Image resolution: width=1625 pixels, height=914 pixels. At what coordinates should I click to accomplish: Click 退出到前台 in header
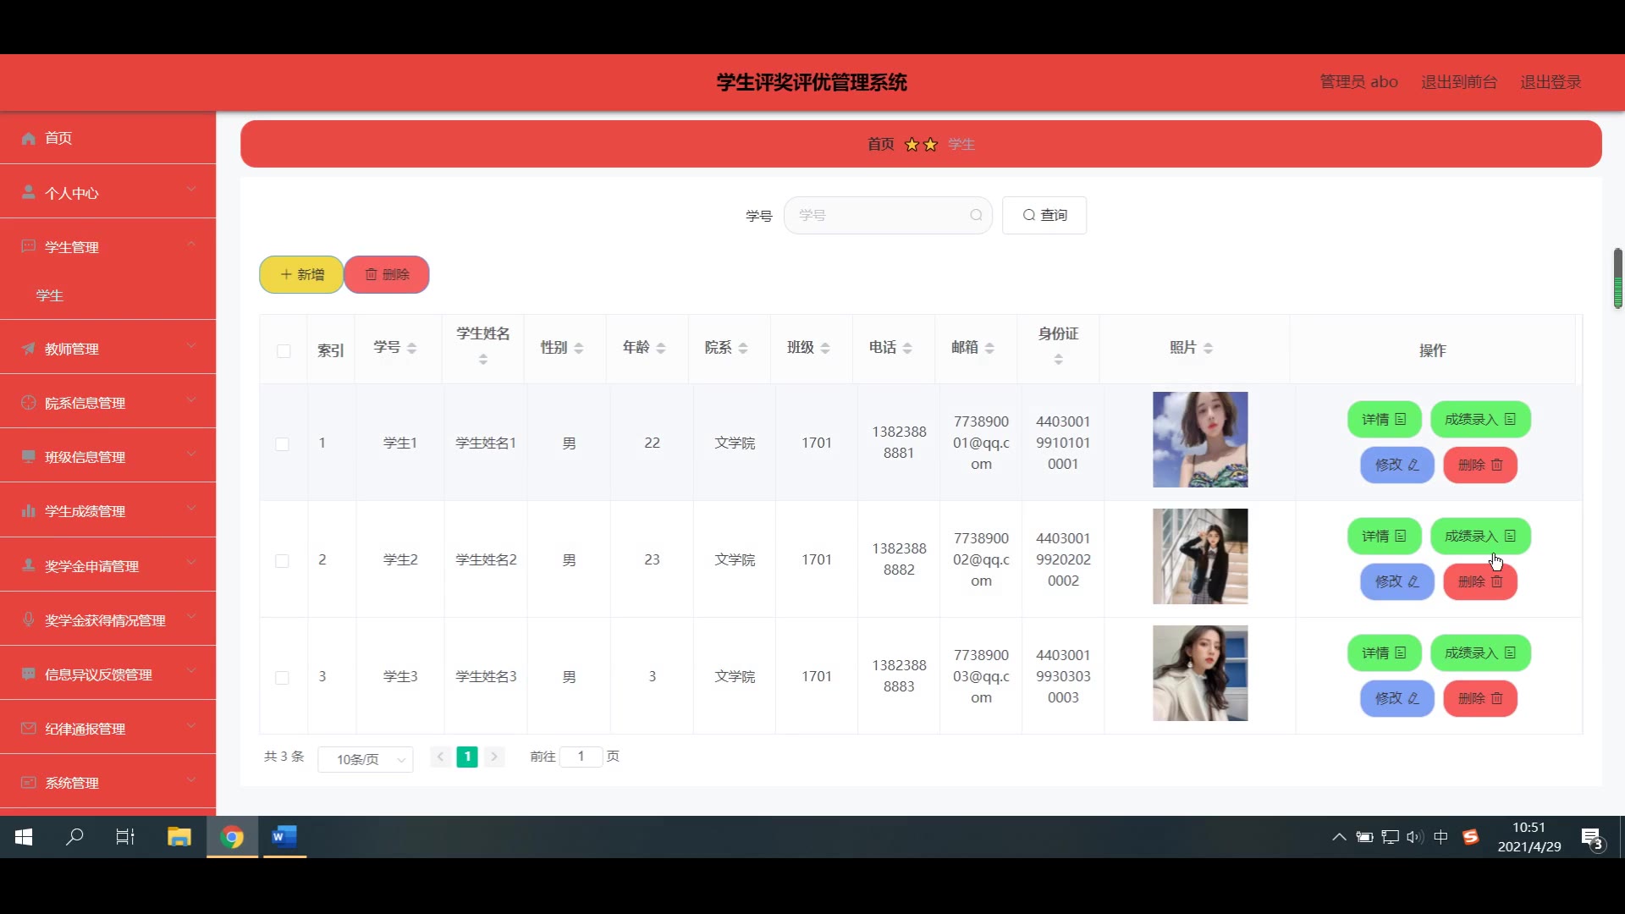[x=1459, y=82]
